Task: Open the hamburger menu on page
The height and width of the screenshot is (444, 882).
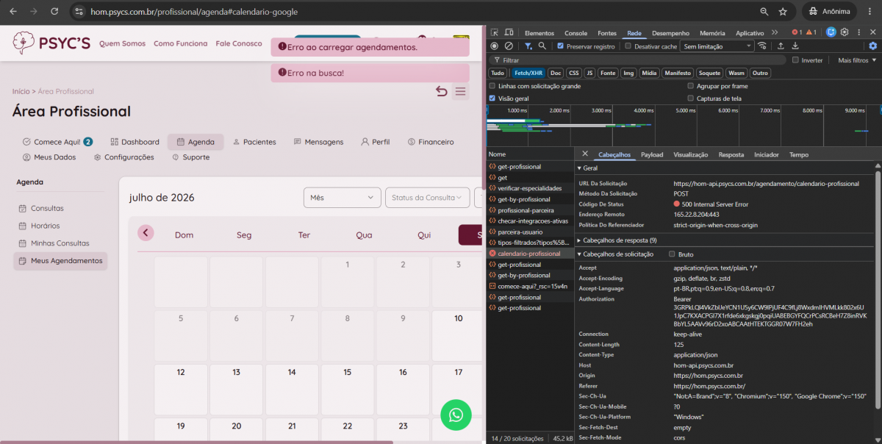Action: (x=461, y=91)
